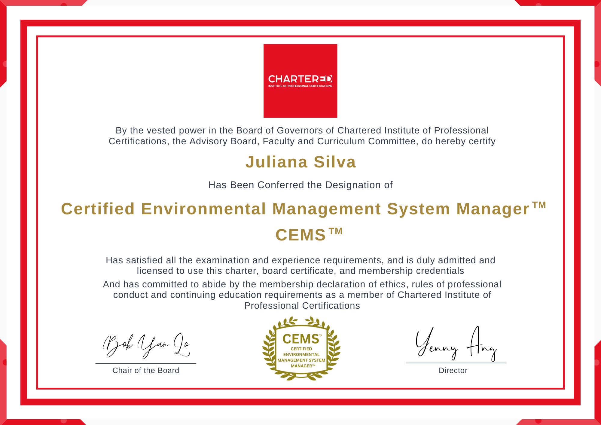Click the 'Has satisfied all the examination' paragraph
This screenshot has width=601, height=425.
tap(300, 265)
